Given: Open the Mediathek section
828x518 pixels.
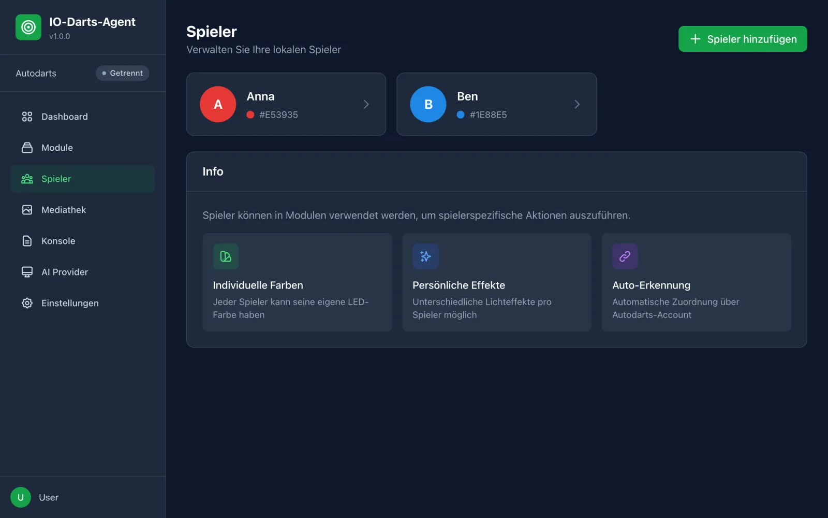Looking at the screenshot, I should point(82,210).
